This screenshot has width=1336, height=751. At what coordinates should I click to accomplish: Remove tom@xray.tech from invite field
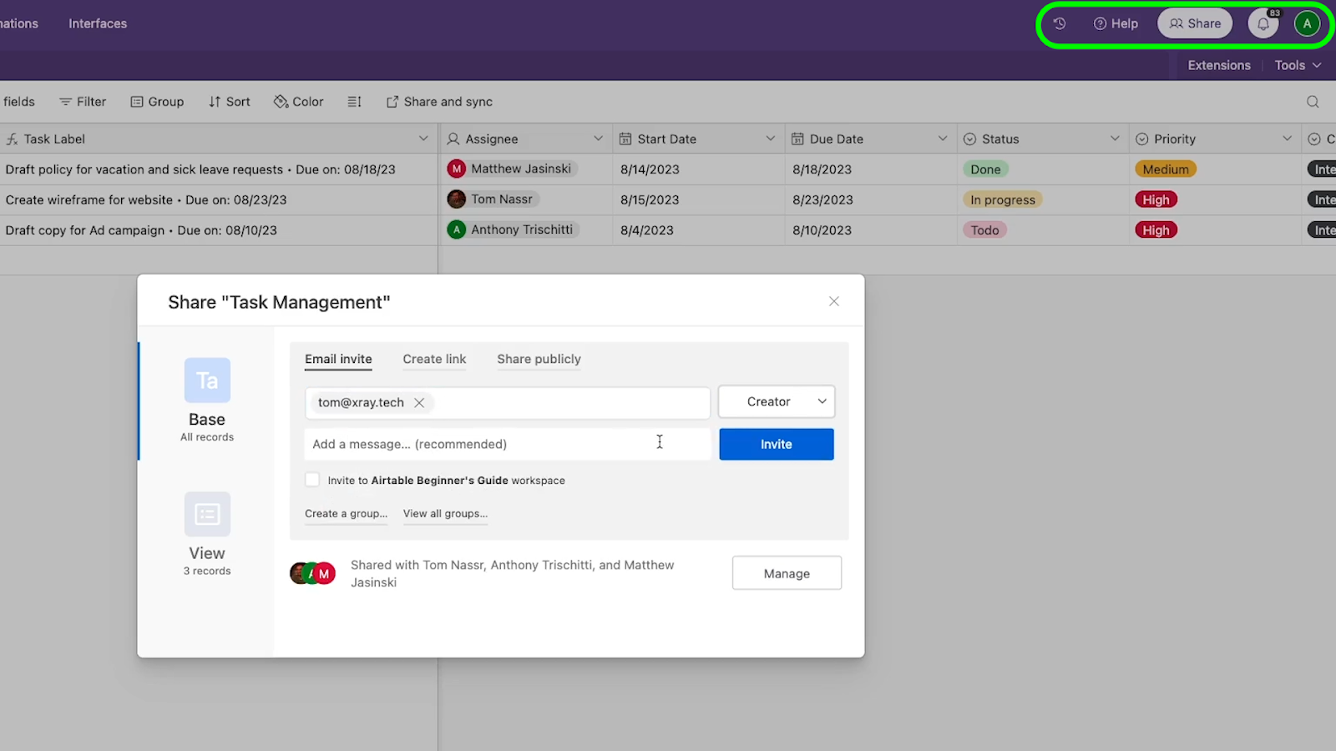tap(419, 402)
